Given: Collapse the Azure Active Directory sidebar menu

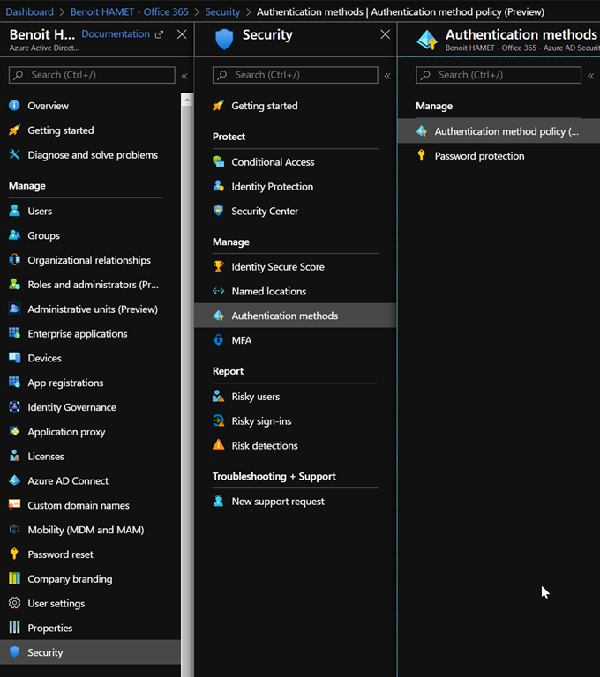Looking at the screenshot, I should coord(184,76).
